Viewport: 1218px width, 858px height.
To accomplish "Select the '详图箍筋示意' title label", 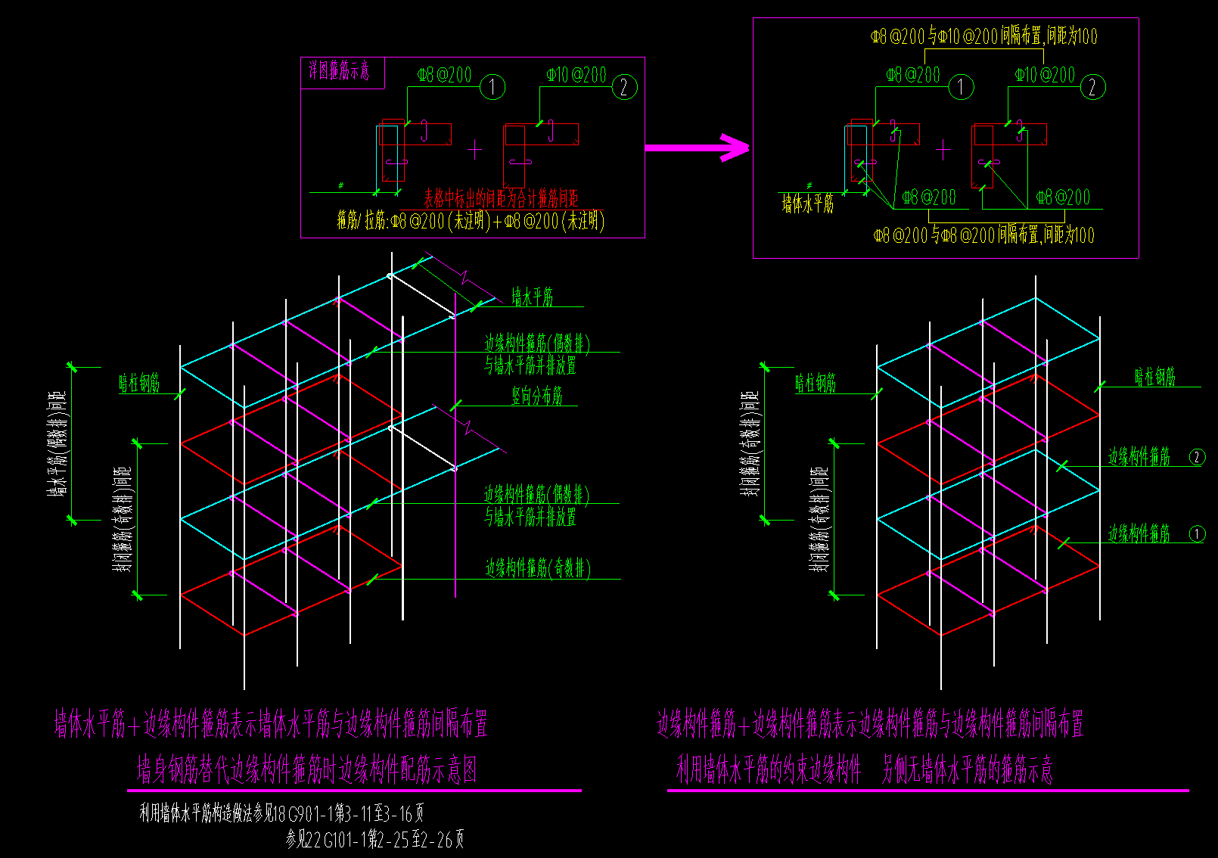I will pos(339,72).
